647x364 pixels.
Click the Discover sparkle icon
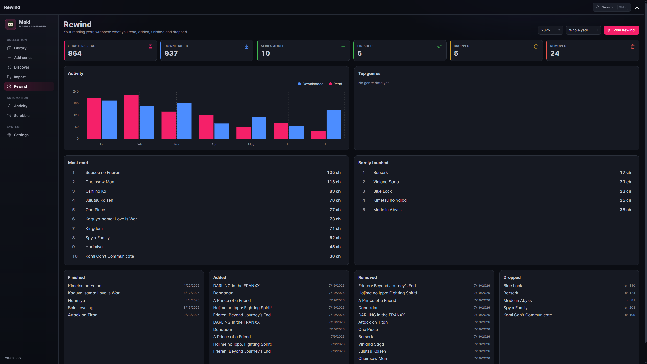point(9,67)
